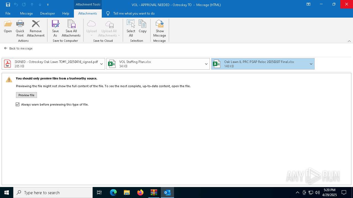This screenshot has height=198, width=353.
Task: Click the taskbar search box
Action: (x=53, y=193)
